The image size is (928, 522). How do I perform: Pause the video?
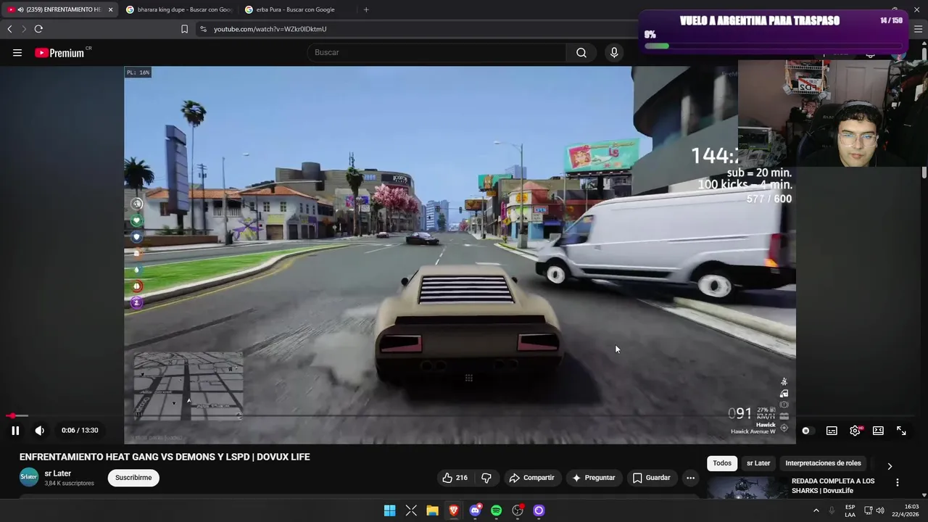[15, 431]
